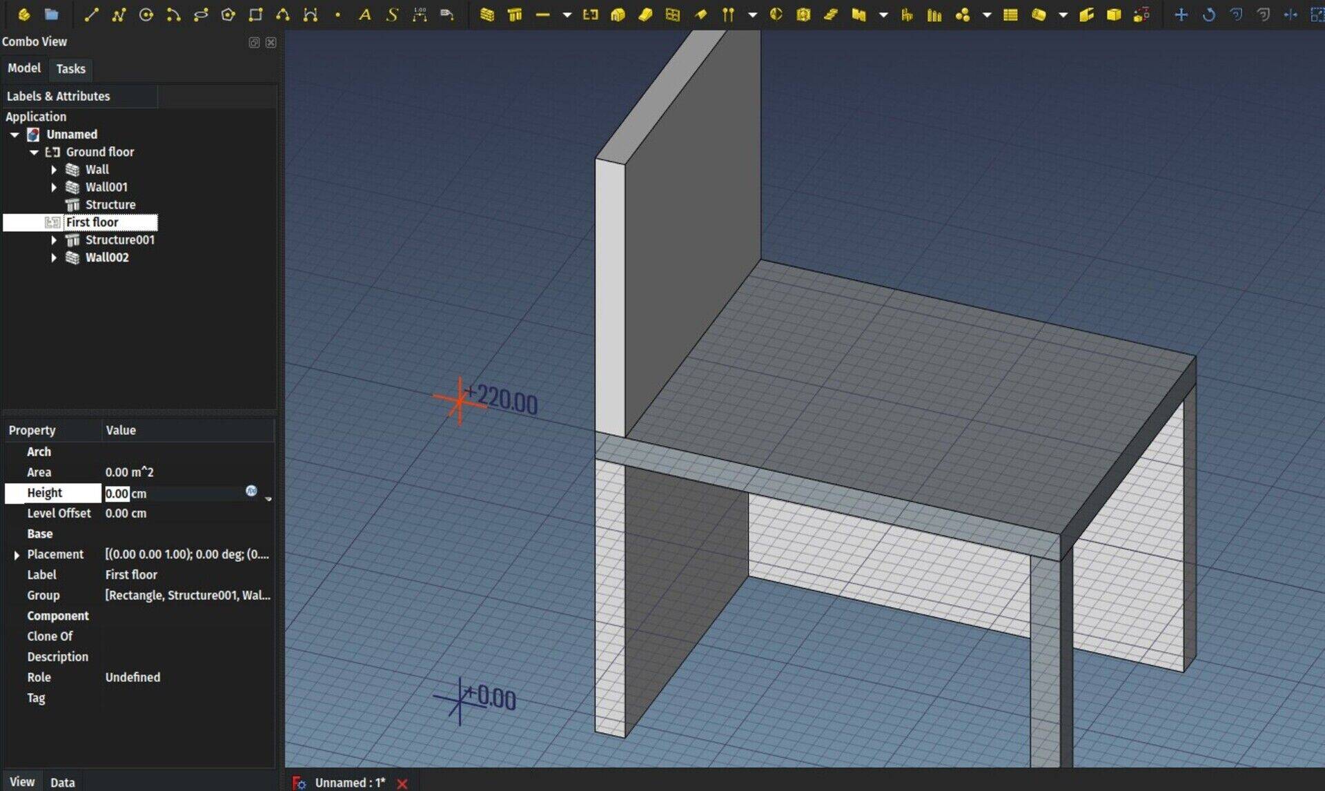The image size is (1325, 791).
Task: Open dropdown next to Rebar line tool
Action: (x=567, y=14)
